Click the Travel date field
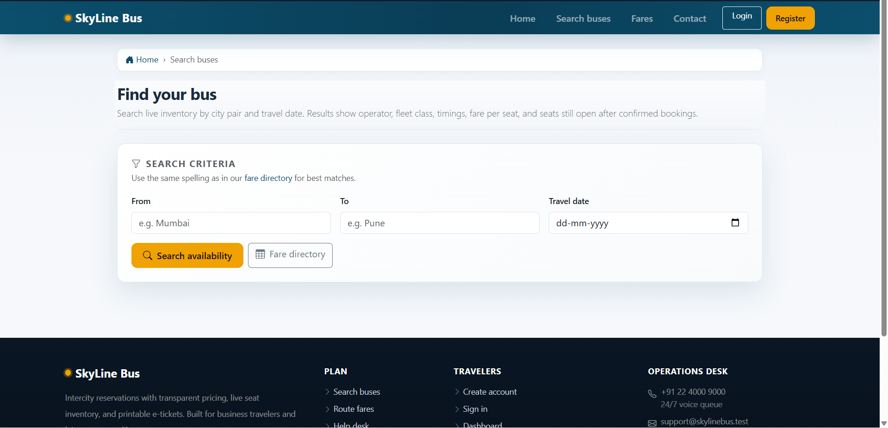 (648, 223)
